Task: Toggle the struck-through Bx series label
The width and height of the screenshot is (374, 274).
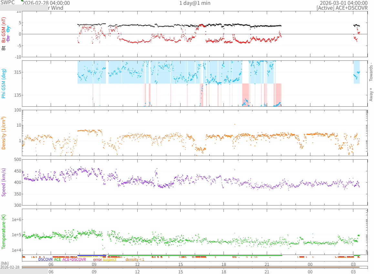Action: 9,38
